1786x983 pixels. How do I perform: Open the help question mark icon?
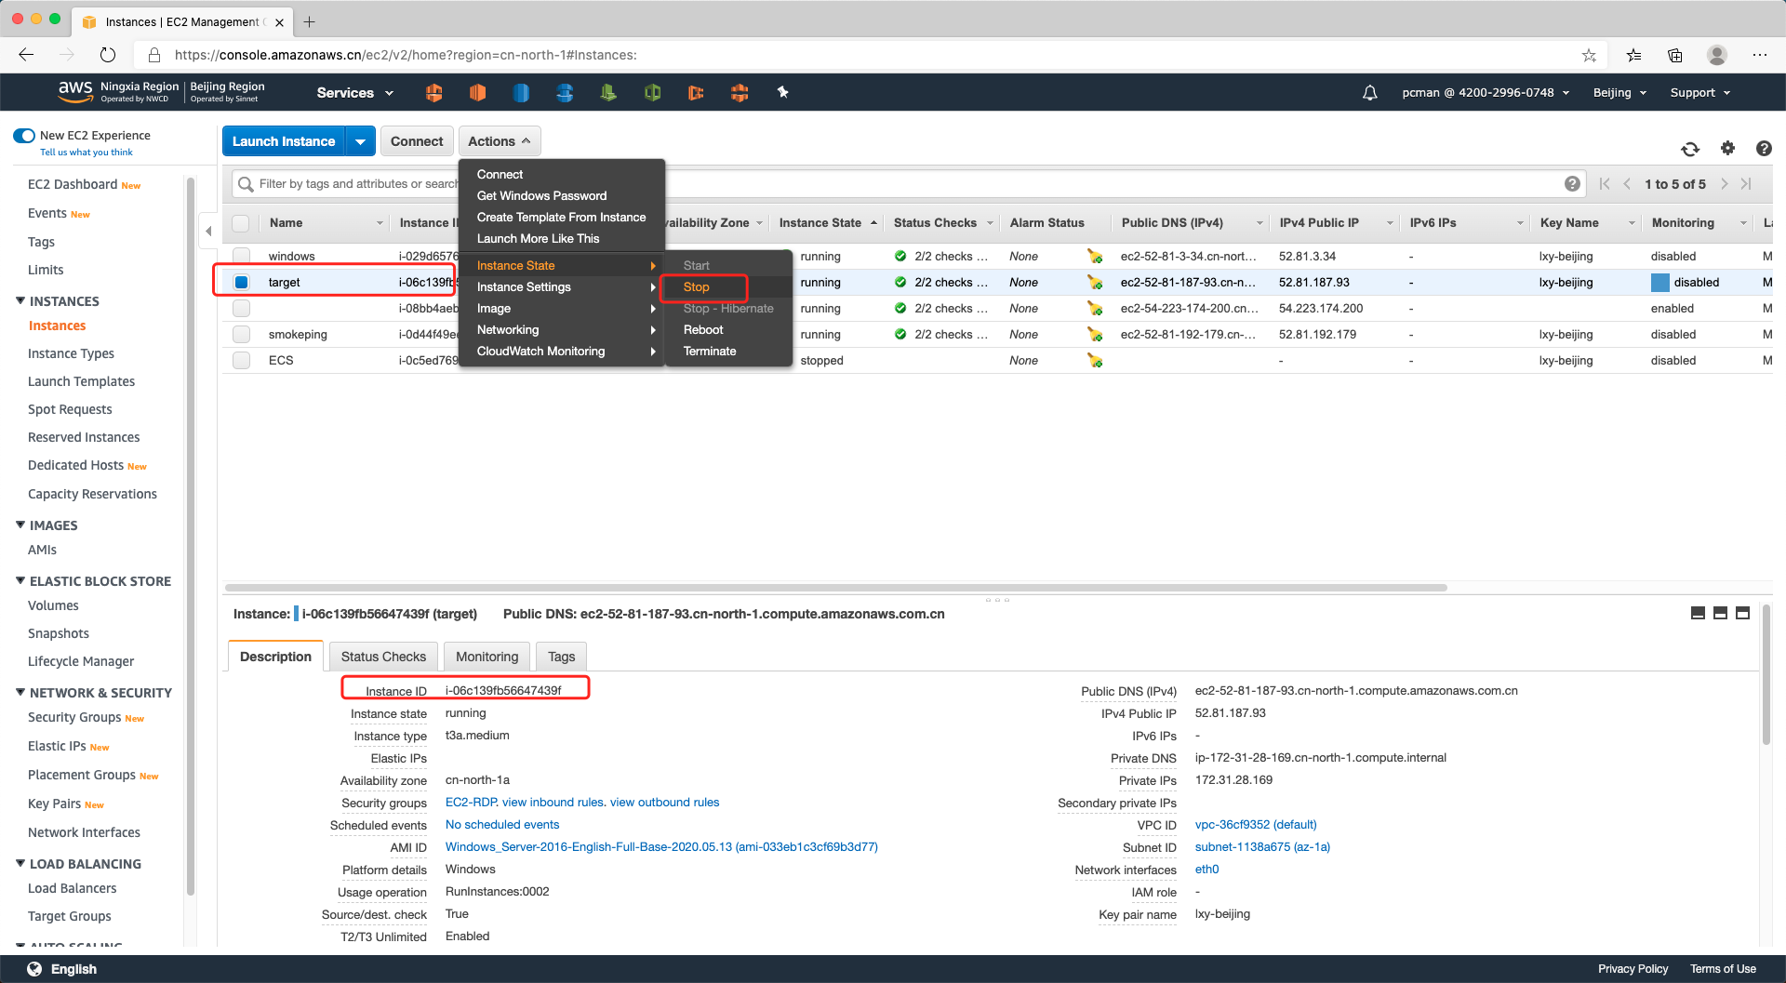click(1763, 149)
